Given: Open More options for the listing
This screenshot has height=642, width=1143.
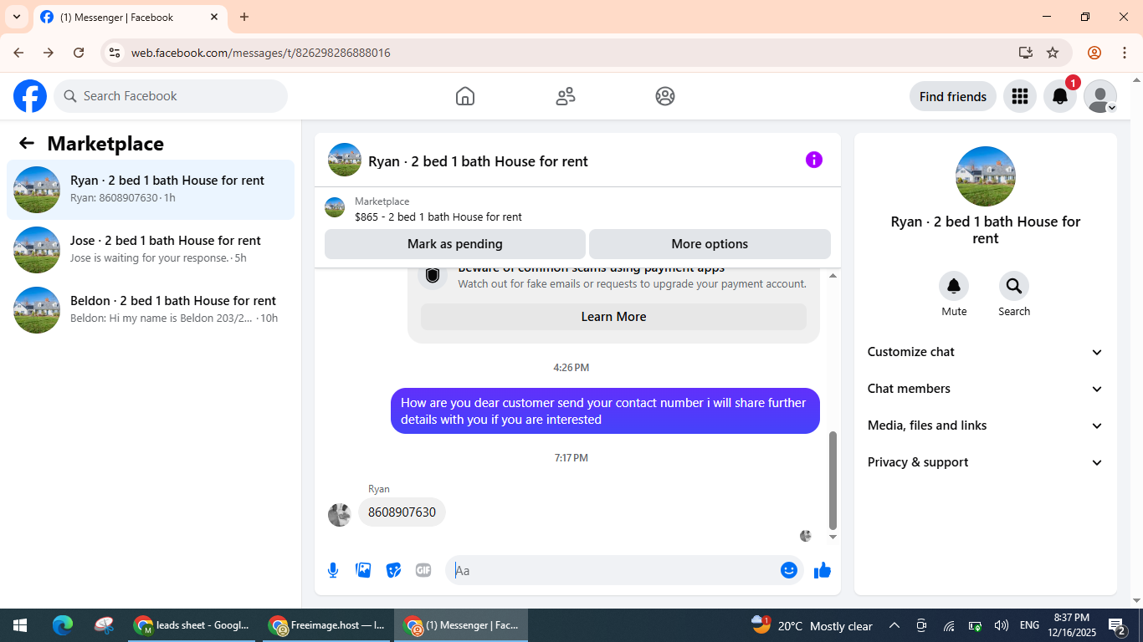Looking at the screenshot, I should click(710, 244).
